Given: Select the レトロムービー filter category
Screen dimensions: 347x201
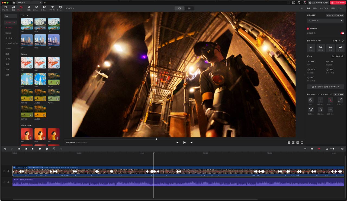Looking at the screenshot, I should (12, 43).
